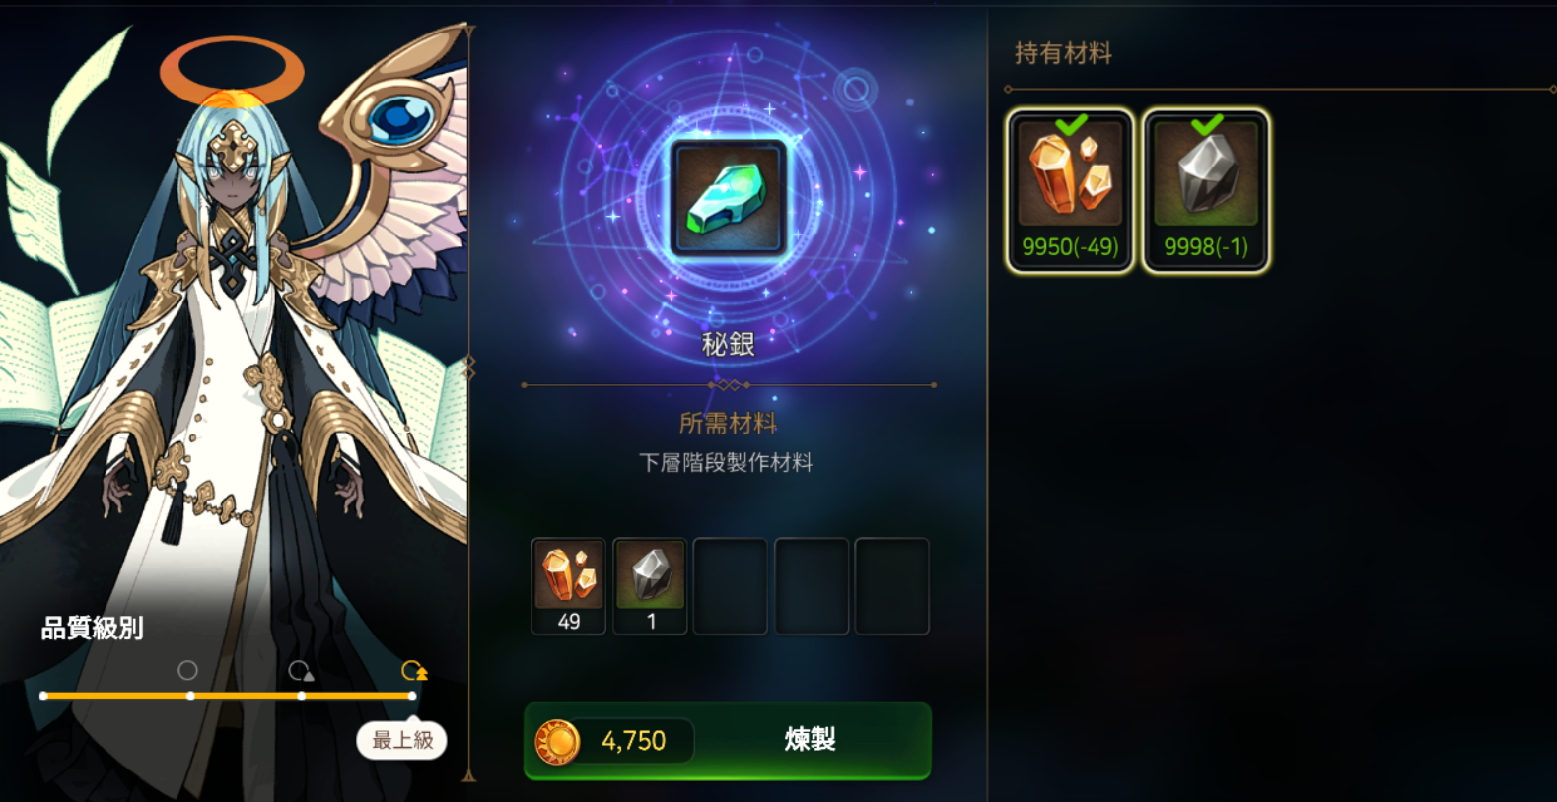Tap the orange crystal slot requiring 49
Image resolution: width=1557 pixels, height=802 pixels.
click(569, 586)
